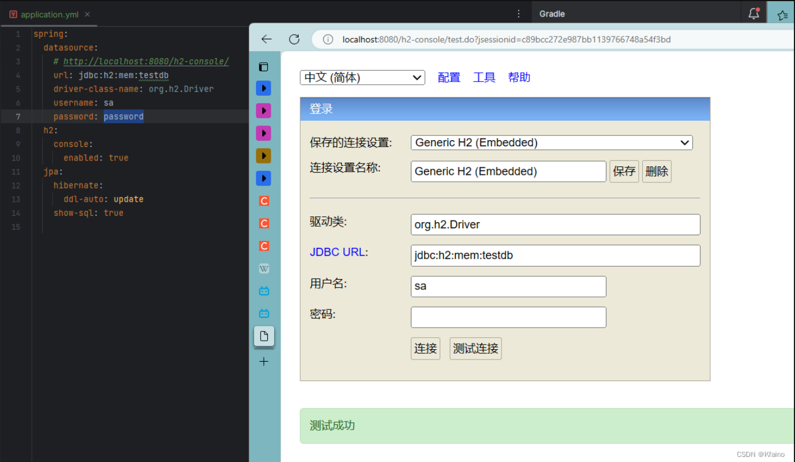Focus the 驱动类 org.h2.Driver field
This screenshot has height=462, width=795.
556,224
